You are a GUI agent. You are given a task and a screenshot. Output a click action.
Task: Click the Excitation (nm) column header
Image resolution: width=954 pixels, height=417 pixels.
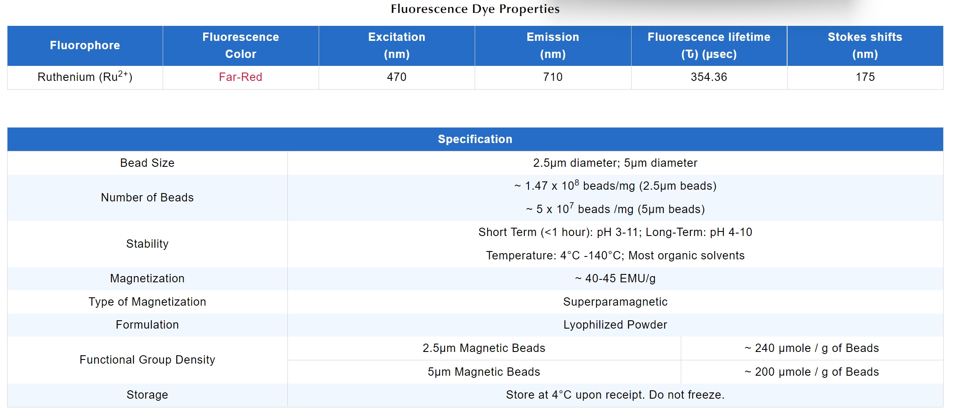click(396, 45)
